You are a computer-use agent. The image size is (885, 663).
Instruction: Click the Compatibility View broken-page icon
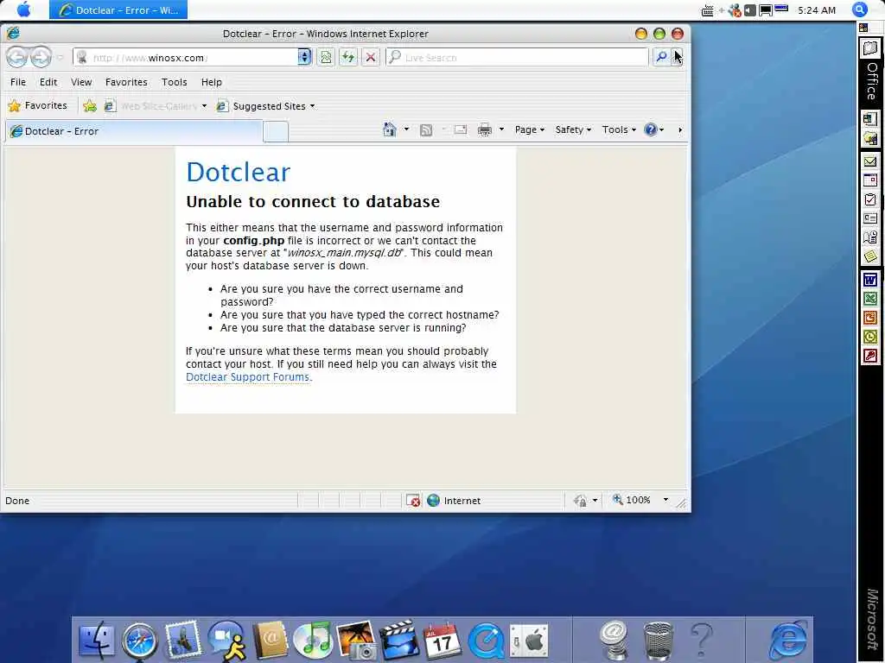click(x=326, y=57)
